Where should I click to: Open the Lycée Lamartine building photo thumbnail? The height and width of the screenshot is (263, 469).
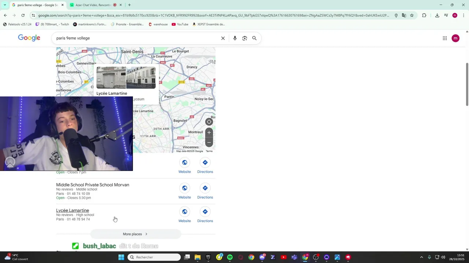(141, 77)
